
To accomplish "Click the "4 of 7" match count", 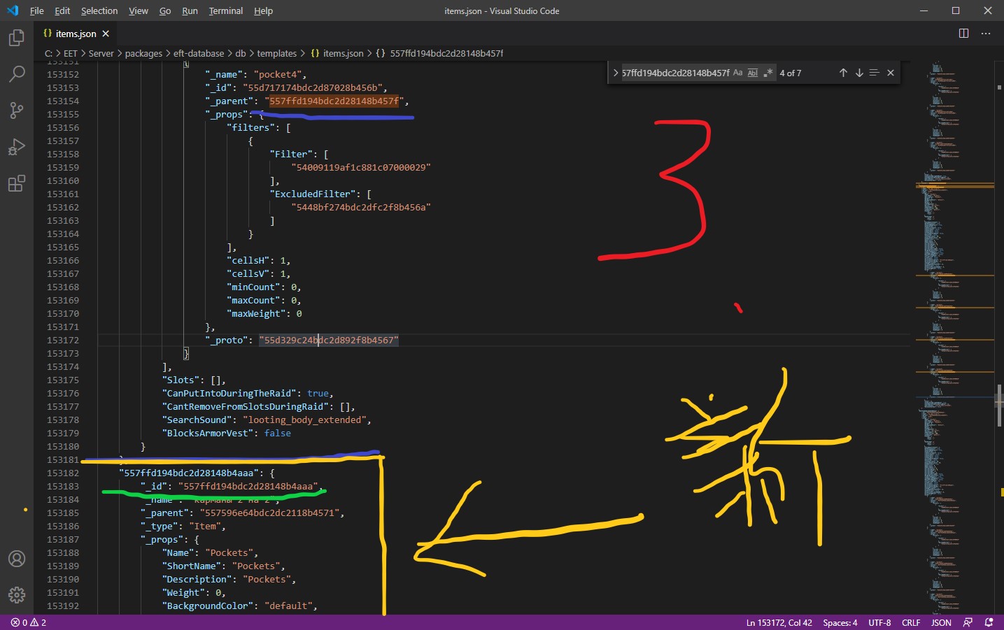I will tap(791, 73).
